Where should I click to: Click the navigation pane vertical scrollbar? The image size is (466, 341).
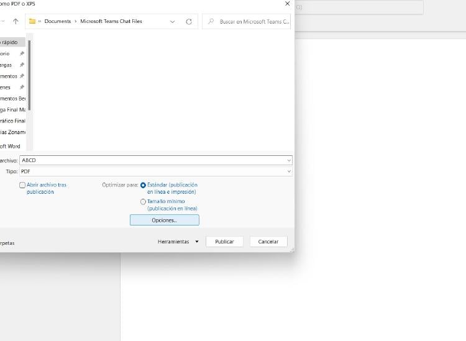pos(29,75)
